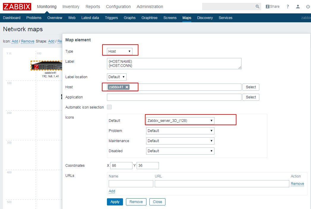This screenshot has width=311, height=209.
Task: Click the logout power icon
Action: [x=308, y=7]
